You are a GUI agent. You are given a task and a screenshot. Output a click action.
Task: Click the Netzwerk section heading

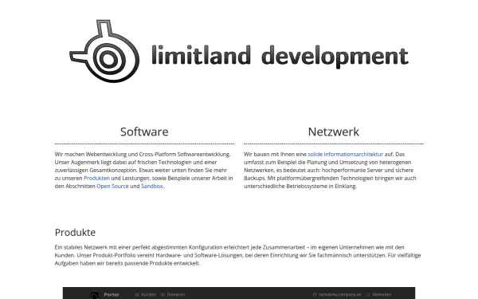(334, 132)
